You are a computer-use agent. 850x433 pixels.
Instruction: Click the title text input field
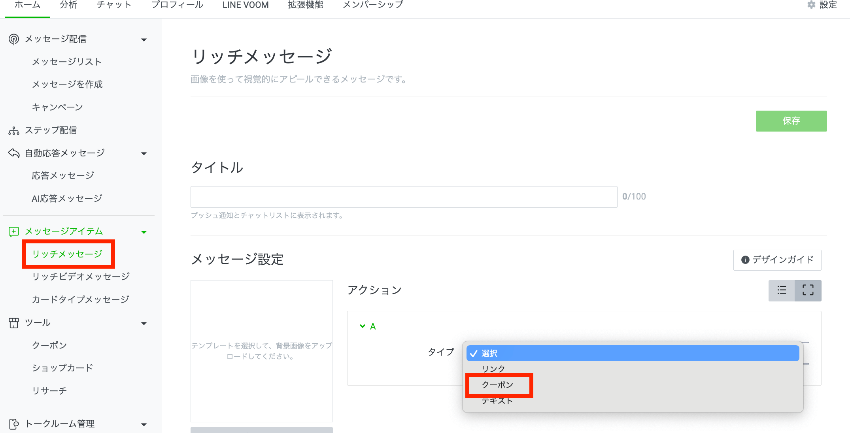click(x=403, y=197)
